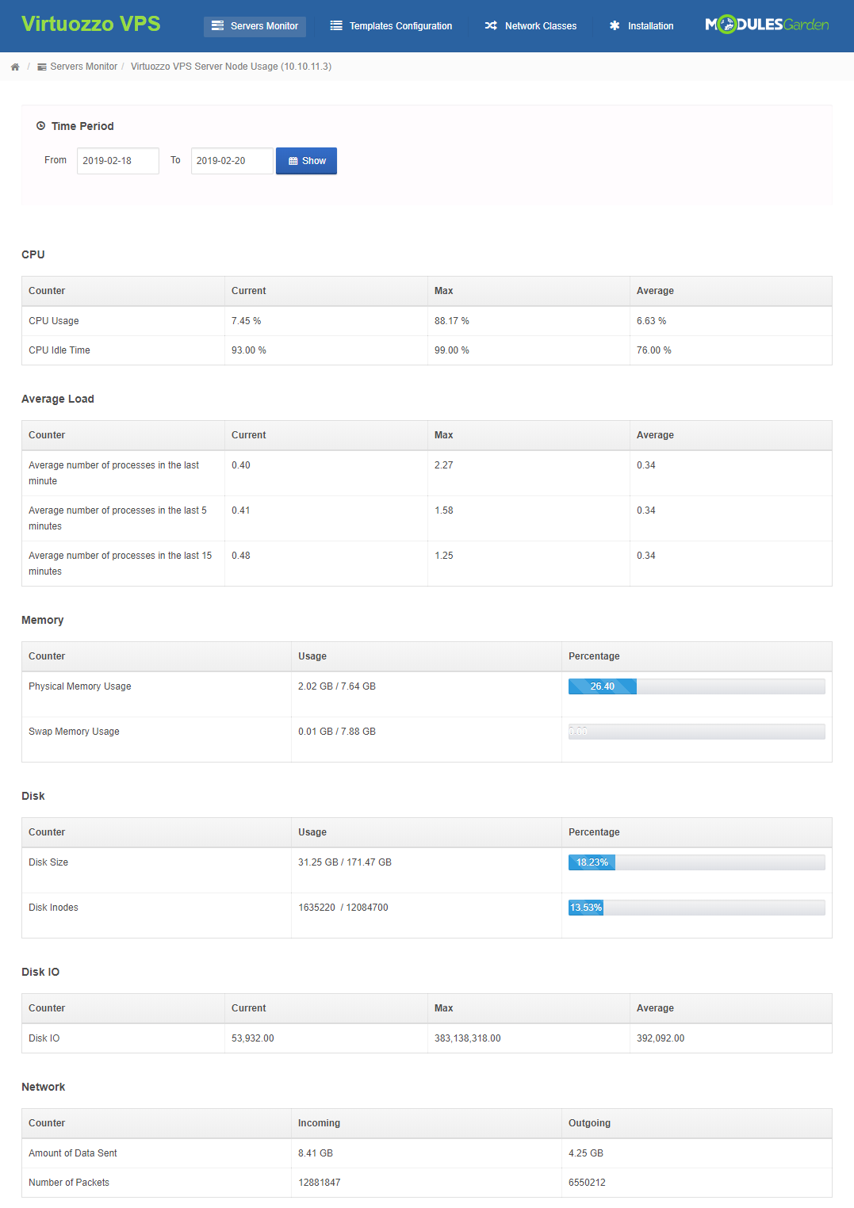Select the CPU Idle Time max 99.00 %

(452, 350)
